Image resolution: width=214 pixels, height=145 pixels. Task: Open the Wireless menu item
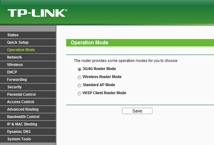pyautogui.click(x=28, y=65)
